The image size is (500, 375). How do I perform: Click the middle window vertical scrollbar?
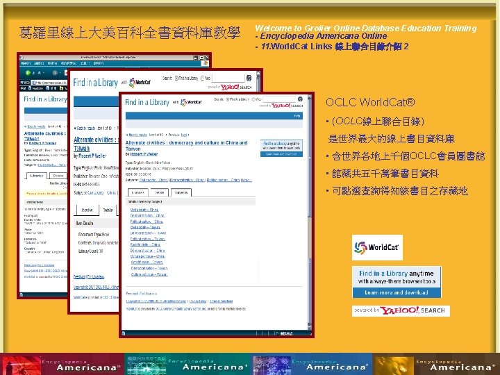[x=258, y=82]
